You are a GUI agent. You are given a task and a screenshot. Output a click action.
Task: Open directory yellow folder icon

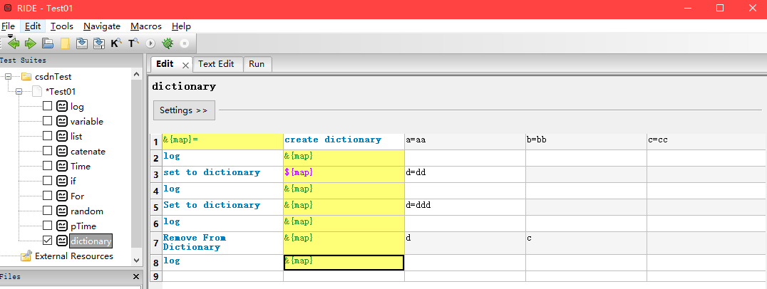[65, 43]
